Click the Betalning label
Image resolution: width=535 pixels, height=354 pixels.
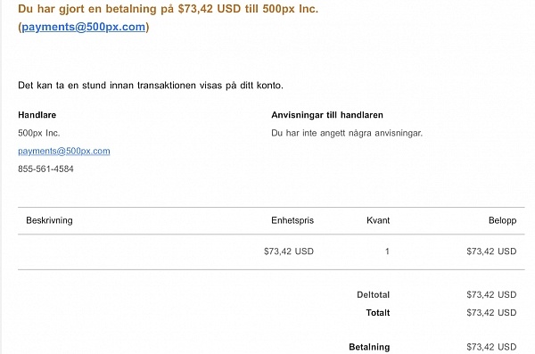pos(369,347)
